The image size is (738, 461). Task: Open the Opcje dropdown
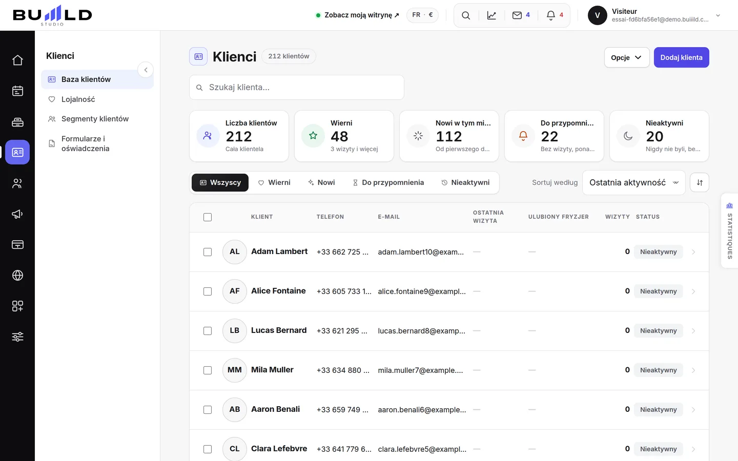[x=627, y=57]
